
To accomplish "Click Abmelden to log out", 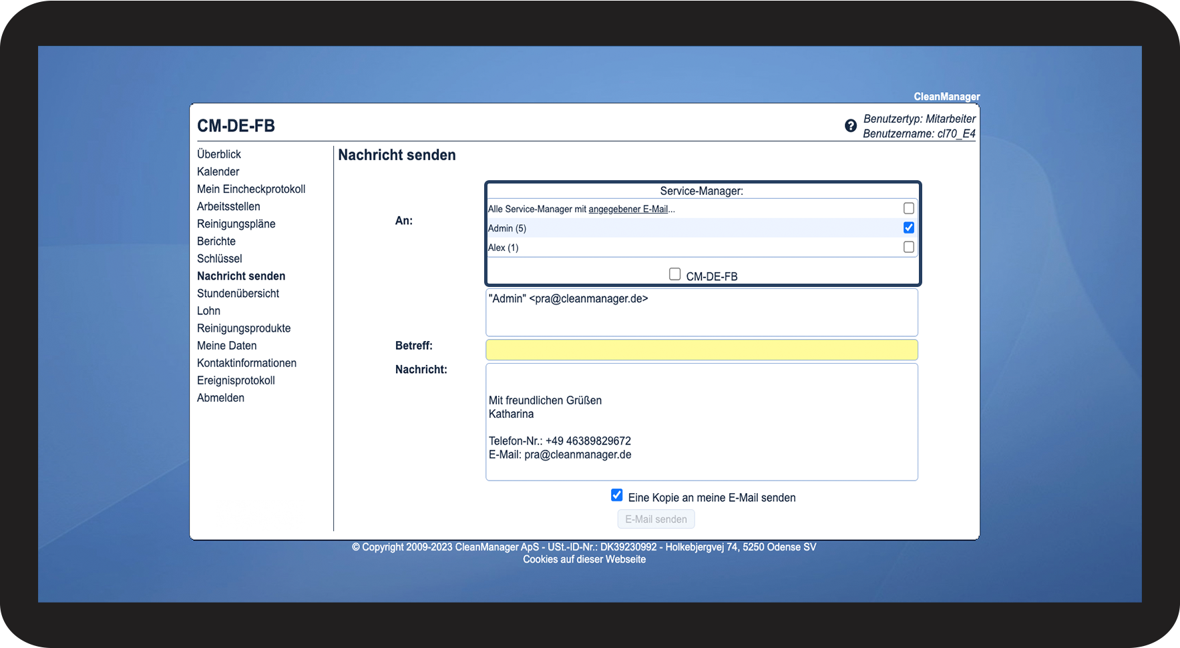I will click(220, 398).
